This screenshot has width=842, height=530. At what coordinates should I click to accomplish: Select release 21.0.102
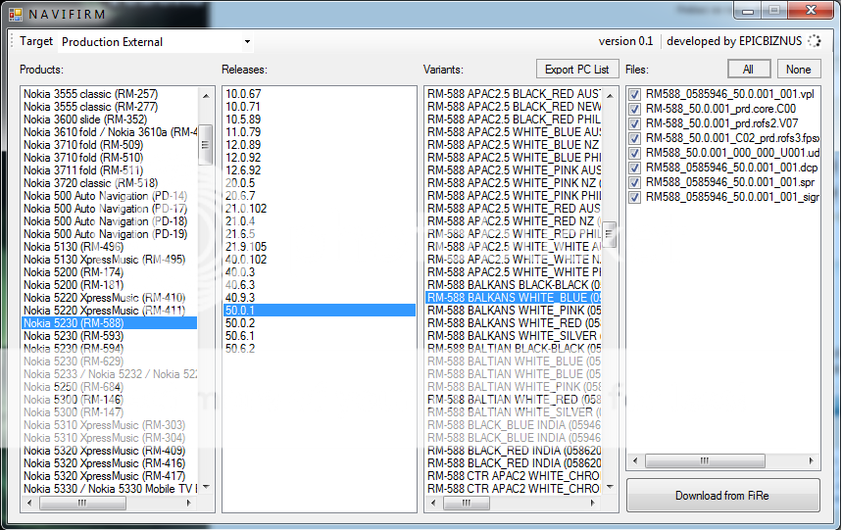(x=320, y=208)
